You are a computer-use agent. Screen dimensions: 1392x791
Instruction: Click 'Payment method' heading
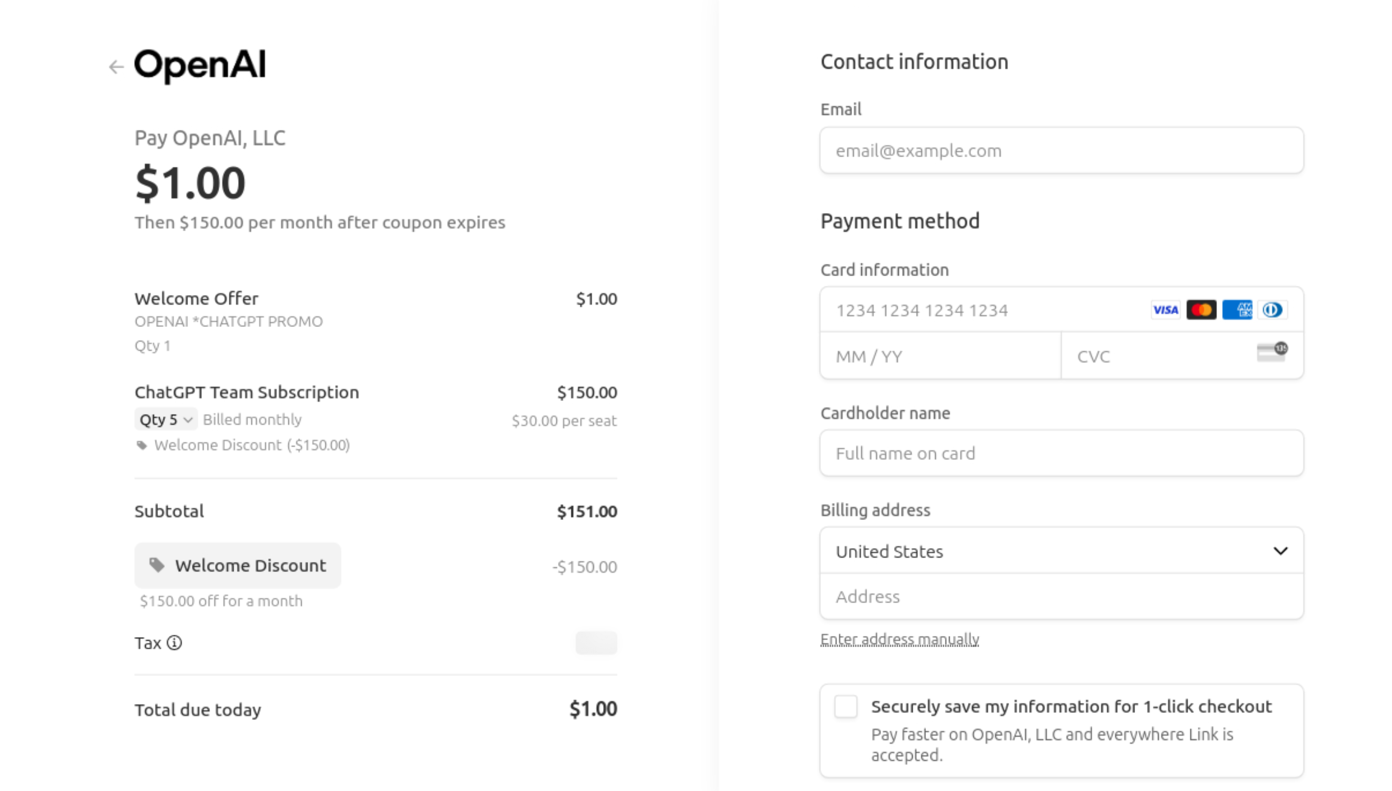[x=900, y=221]
